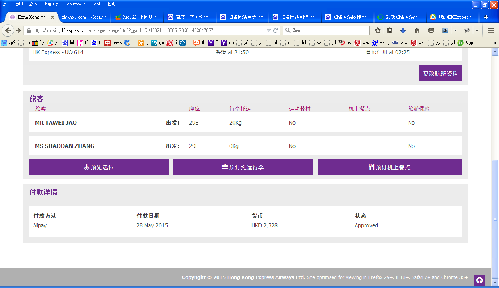This screenshot has width=499, height=288.
Task: Open the tb Taobao bookmark
Action: (200, 43)
